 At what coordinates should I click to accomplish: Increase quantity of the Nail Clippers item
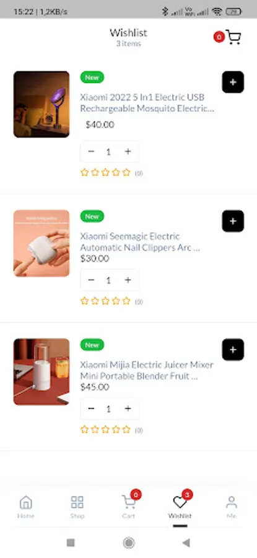128,280
